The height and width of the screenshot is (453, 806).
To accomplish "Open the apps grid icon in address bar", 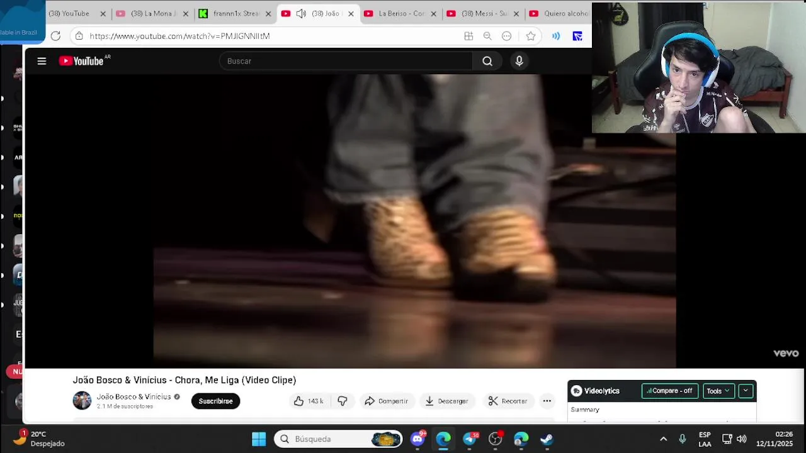I will point(468,36).
